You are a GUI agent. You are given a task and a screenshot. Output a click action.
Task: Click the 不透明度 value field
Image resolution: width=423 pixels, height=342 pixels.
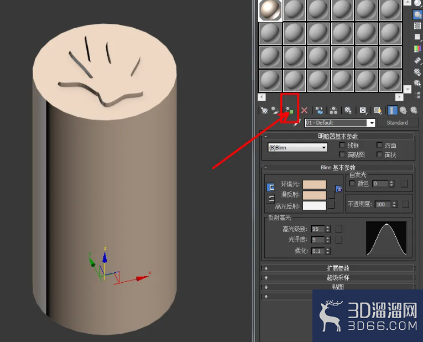click(x=383, y=204)
